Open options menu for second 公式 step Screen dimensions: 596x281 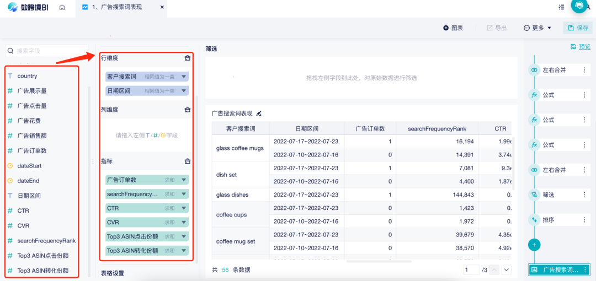coord(584,120)
